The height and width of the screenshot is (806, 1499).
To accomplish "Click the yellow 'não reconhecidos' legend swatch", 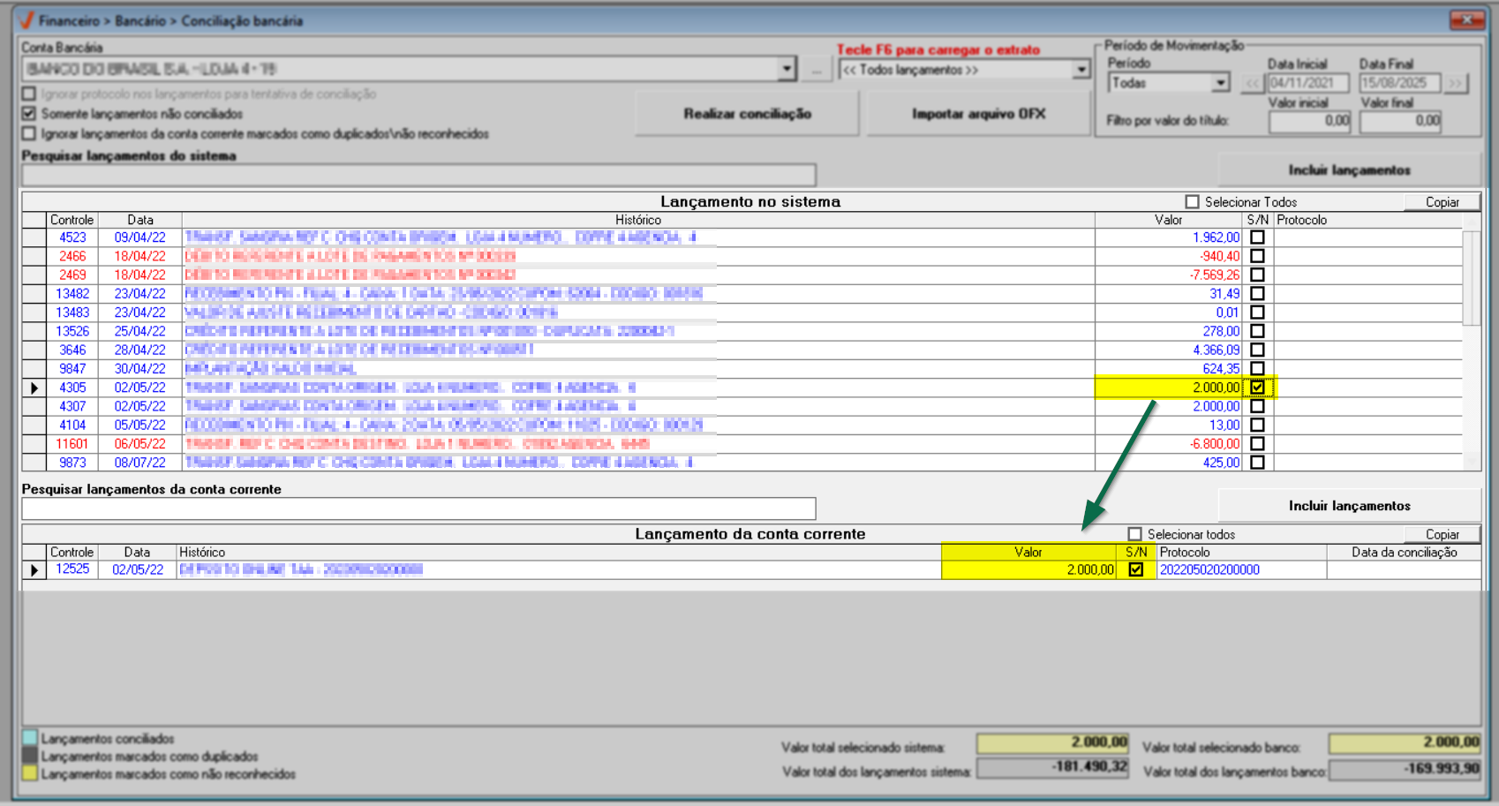I will pyautogui.click(x=30, y=774).
